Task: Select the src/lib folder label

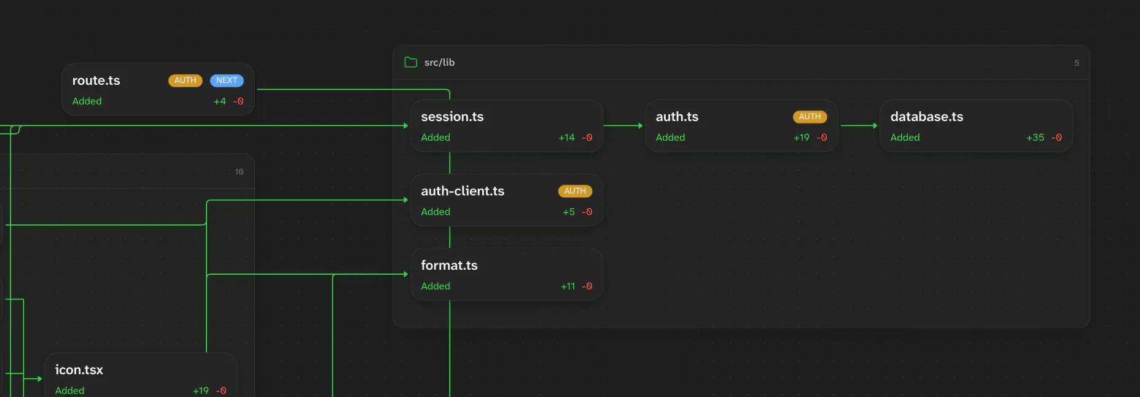Action: [439, 62]
